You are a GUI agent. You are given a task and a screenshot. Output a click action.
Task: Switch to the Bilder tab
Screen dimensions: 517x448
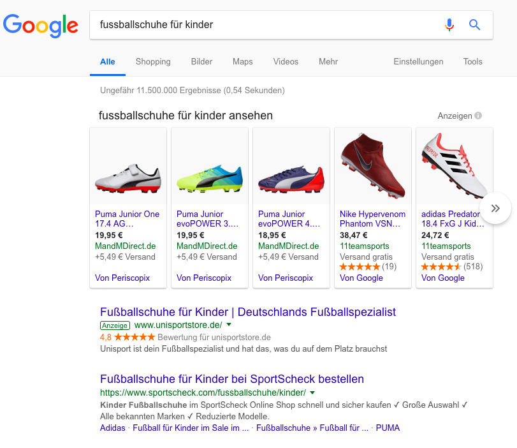click(x=201, y=62)
